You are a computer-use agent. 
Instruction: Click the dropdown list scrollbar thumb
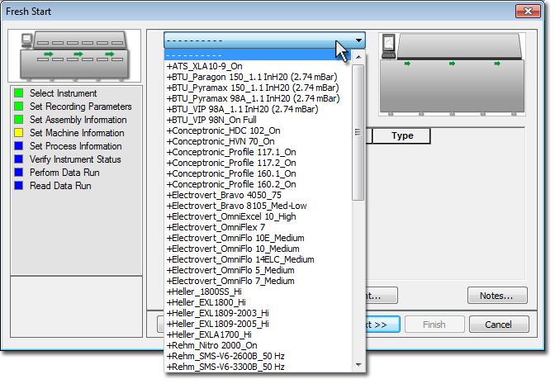pos(358,132)
